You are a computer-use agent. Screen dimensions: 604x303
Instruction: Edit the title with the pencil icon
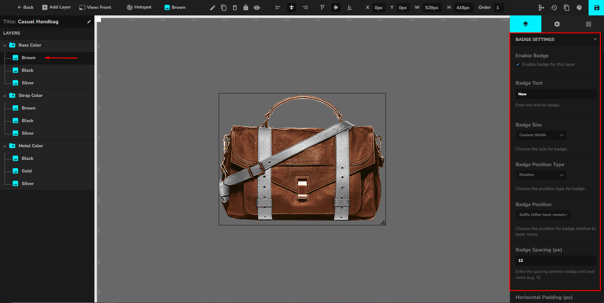pyautogui.click(x=89, y=22)
